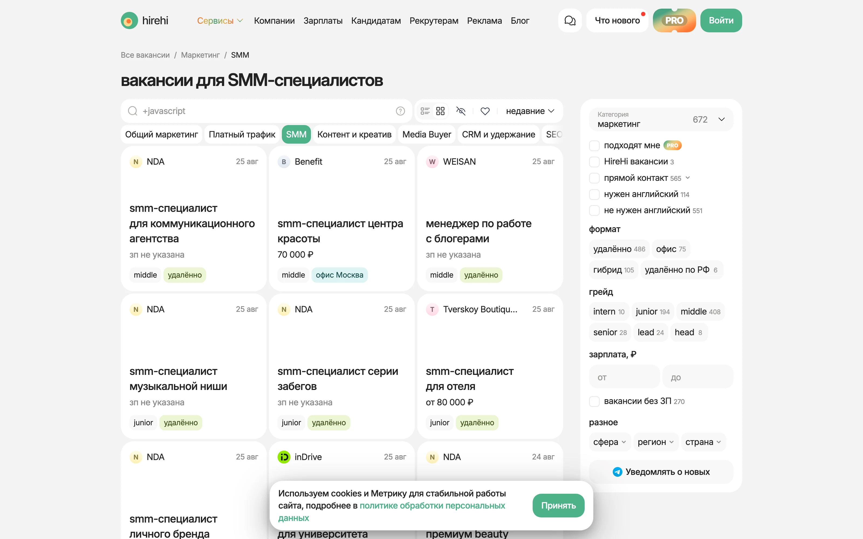Check HireHi вакансии checkbox
The height and width of the screenshot is (539, 863).
(x=594, y=162)
